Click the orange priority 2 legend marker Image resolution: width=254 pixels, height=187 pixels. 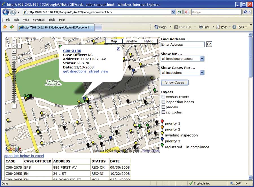[162, 128]
